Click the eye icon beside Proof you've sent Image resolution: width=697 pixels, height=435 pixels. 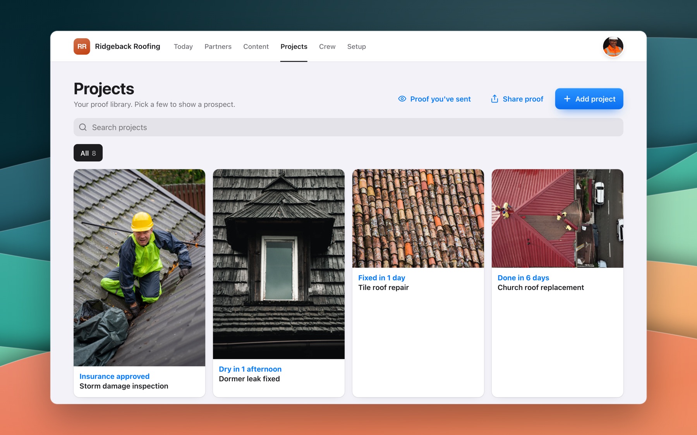point(402,99)
